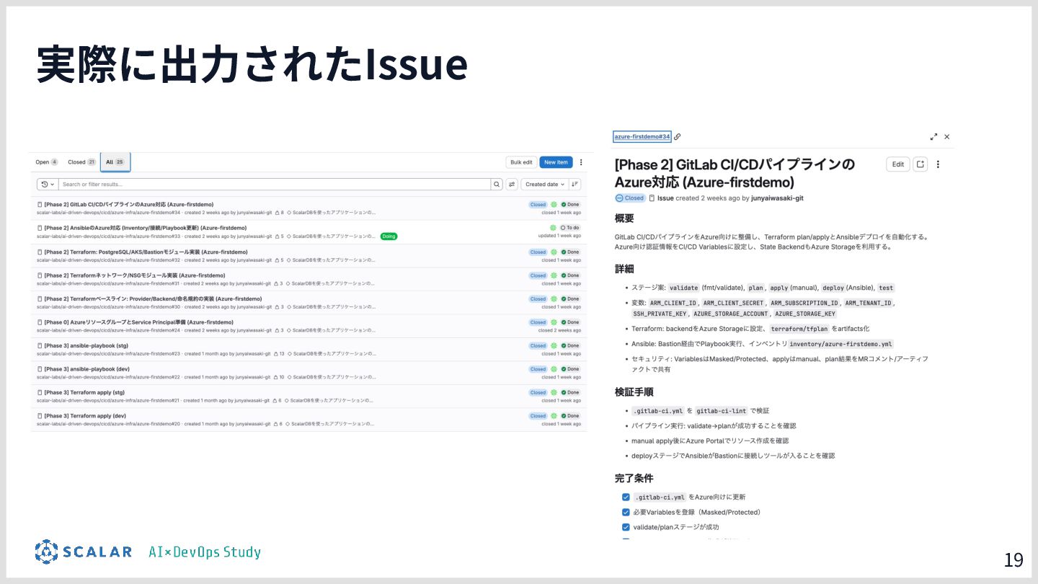Image resolution: width=1038 pixels, height=584 pixels.
Task: Click the Closed status badge in drawer
Action: [x=630, y=198]
